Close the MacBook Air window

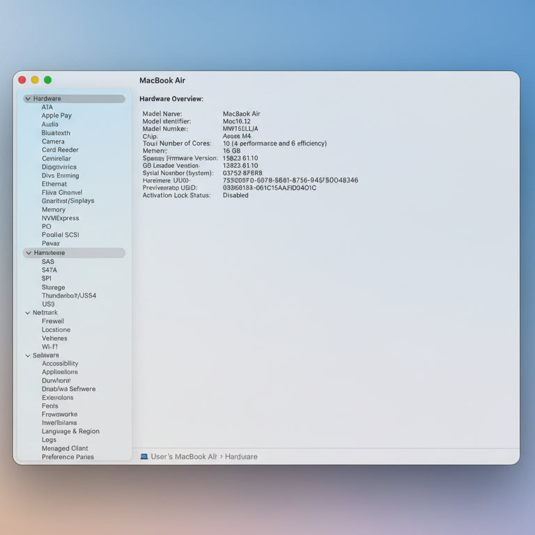point(22,80)
